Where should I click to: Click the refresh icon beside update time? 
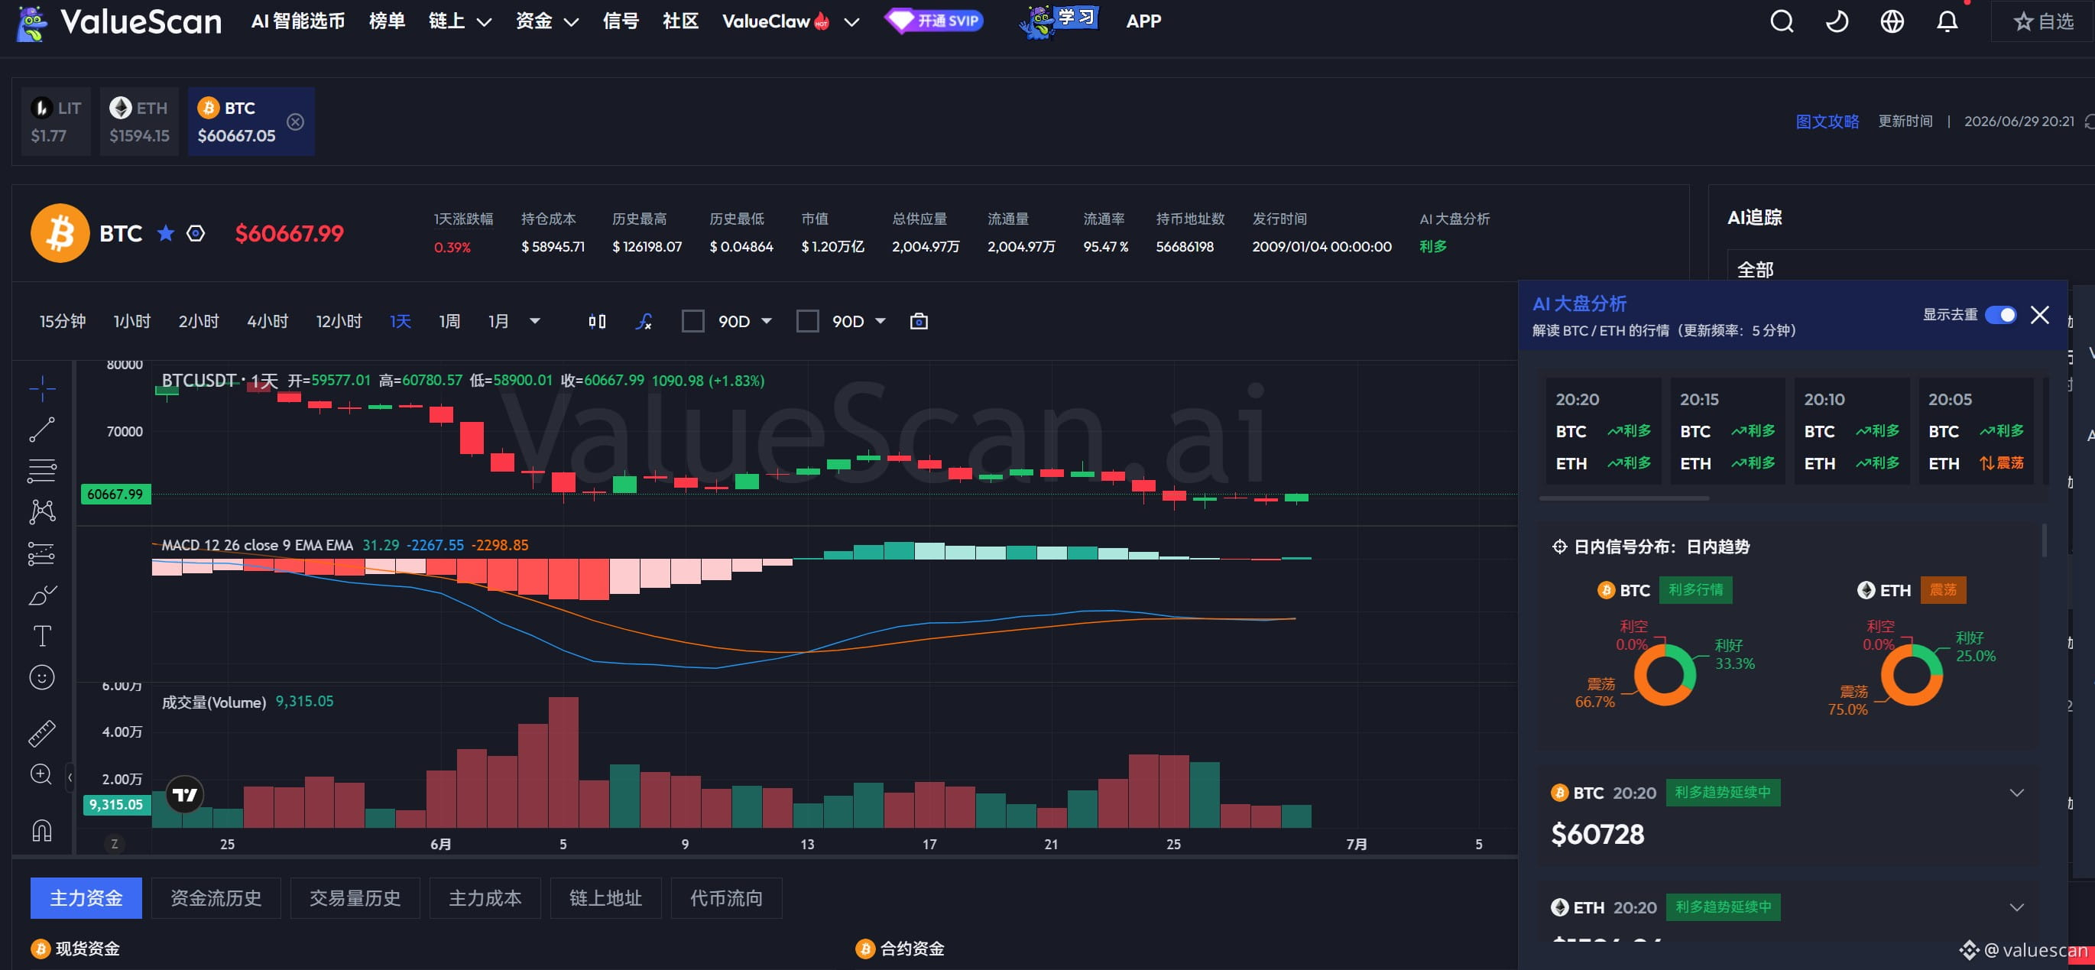point(2090,121)
